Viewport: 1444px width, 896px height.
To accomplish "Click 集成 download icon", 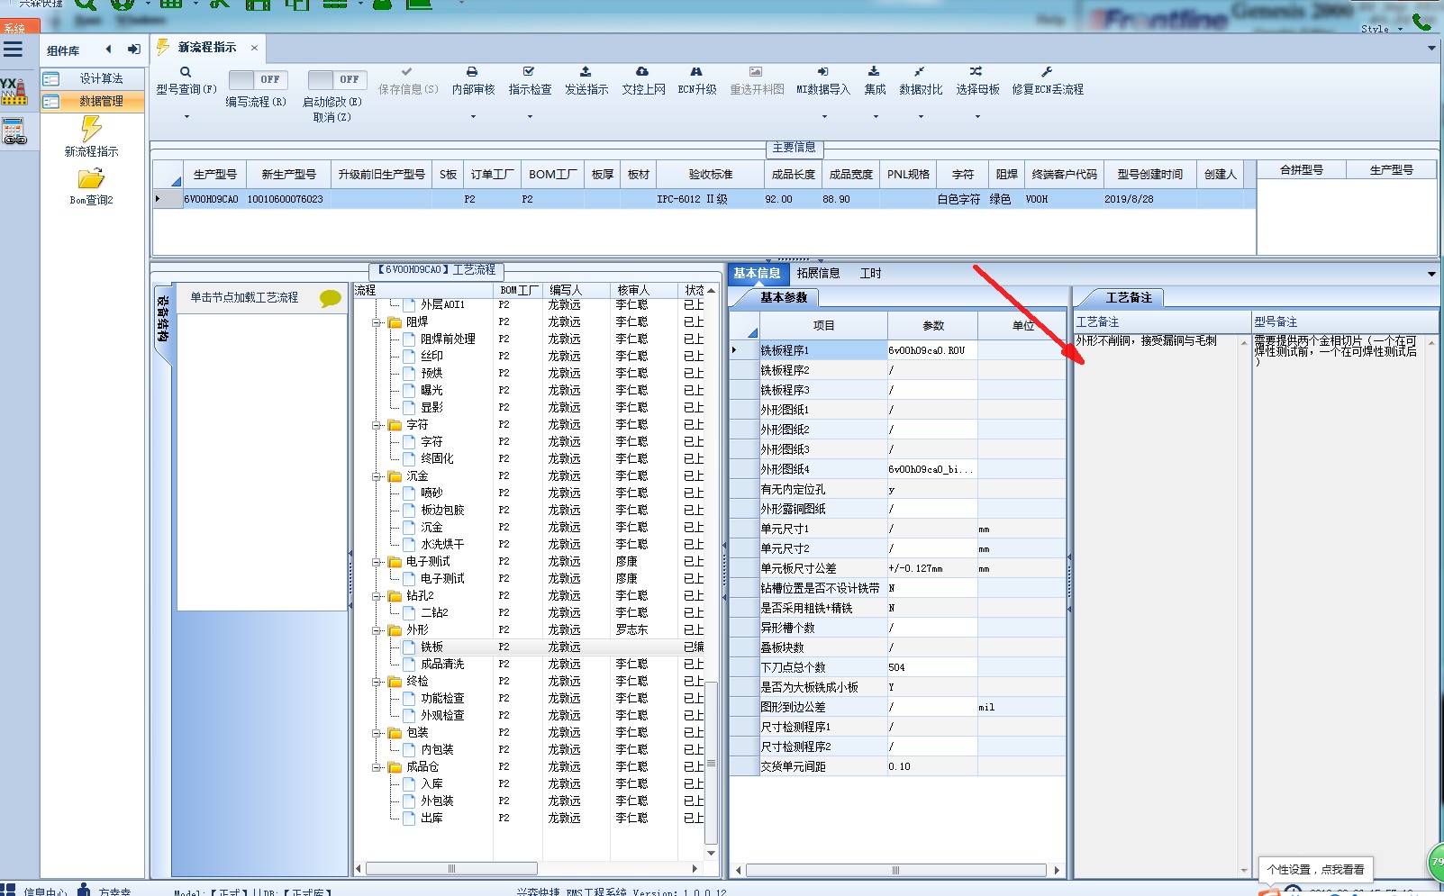I will [x=874, y=71].
